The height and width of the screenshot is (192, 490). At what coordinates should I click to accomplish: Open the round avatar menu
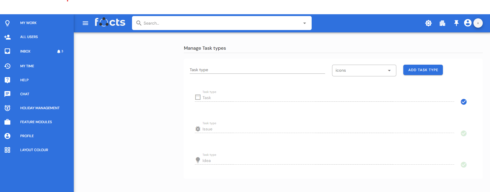click(478, 23)
